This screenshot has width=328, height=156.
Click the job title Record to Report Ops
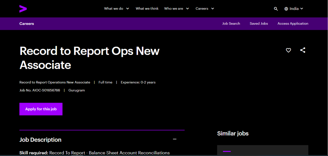tap(90, 58)
